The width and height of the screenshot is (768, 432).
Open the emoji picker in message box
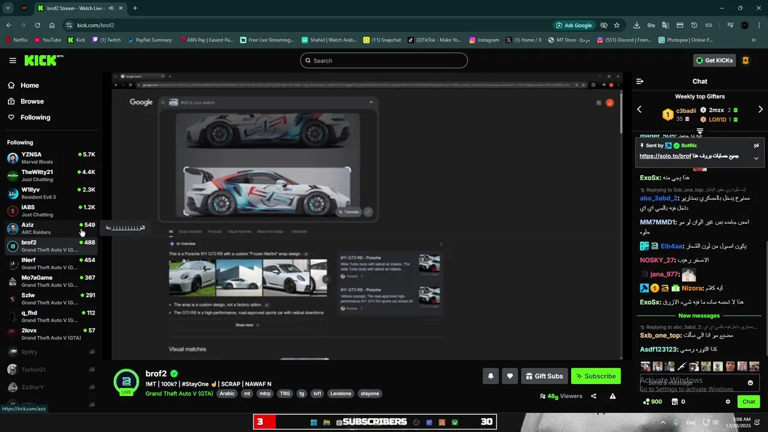[x=750, y=383]
